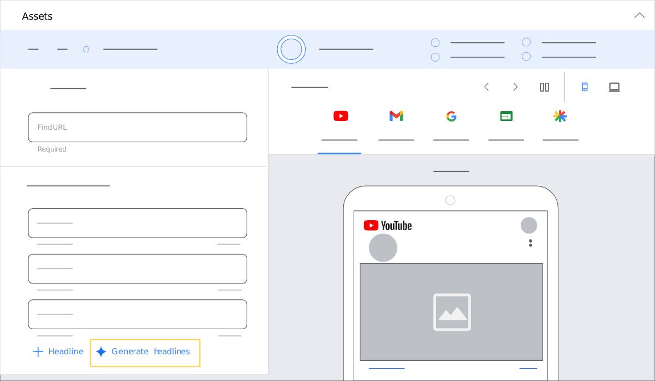
Task: Click the Final URL input field
Action: 138,128
